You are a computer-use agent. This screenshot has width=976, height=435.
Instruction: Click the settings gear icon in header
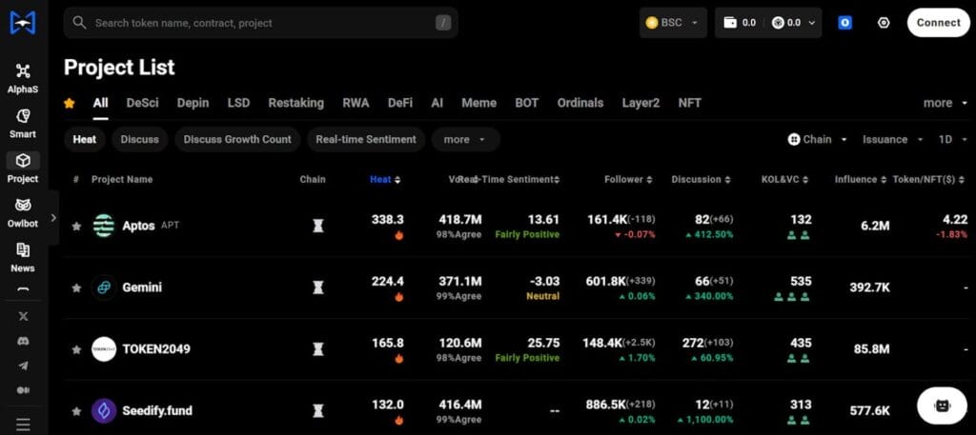coord(884,23)
